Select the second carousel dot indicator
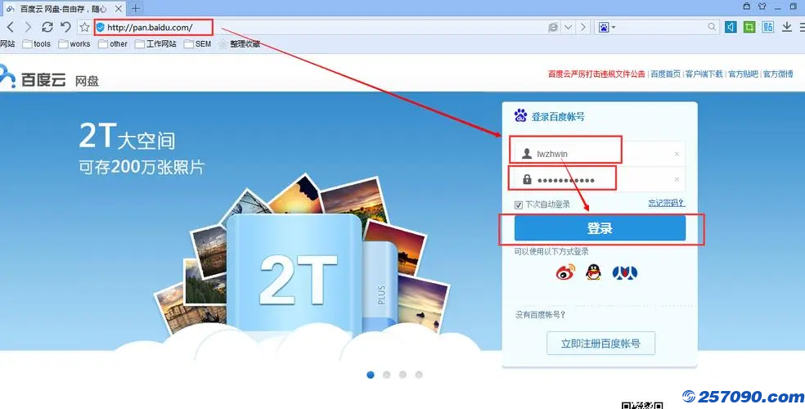805x409 pixels. click(386, 375)
